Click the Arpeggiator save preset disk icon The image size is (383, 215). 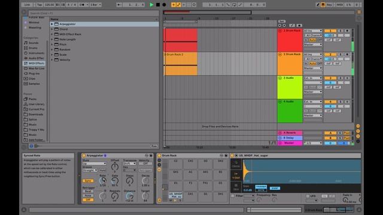tap(151, 155)
